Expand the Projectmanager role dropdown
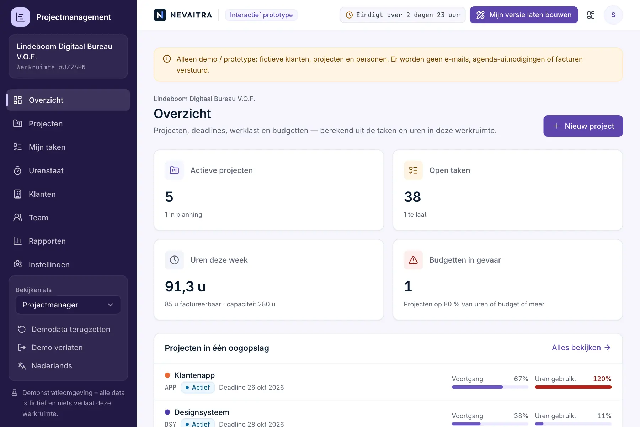640x427 pixels. point(68,305)
